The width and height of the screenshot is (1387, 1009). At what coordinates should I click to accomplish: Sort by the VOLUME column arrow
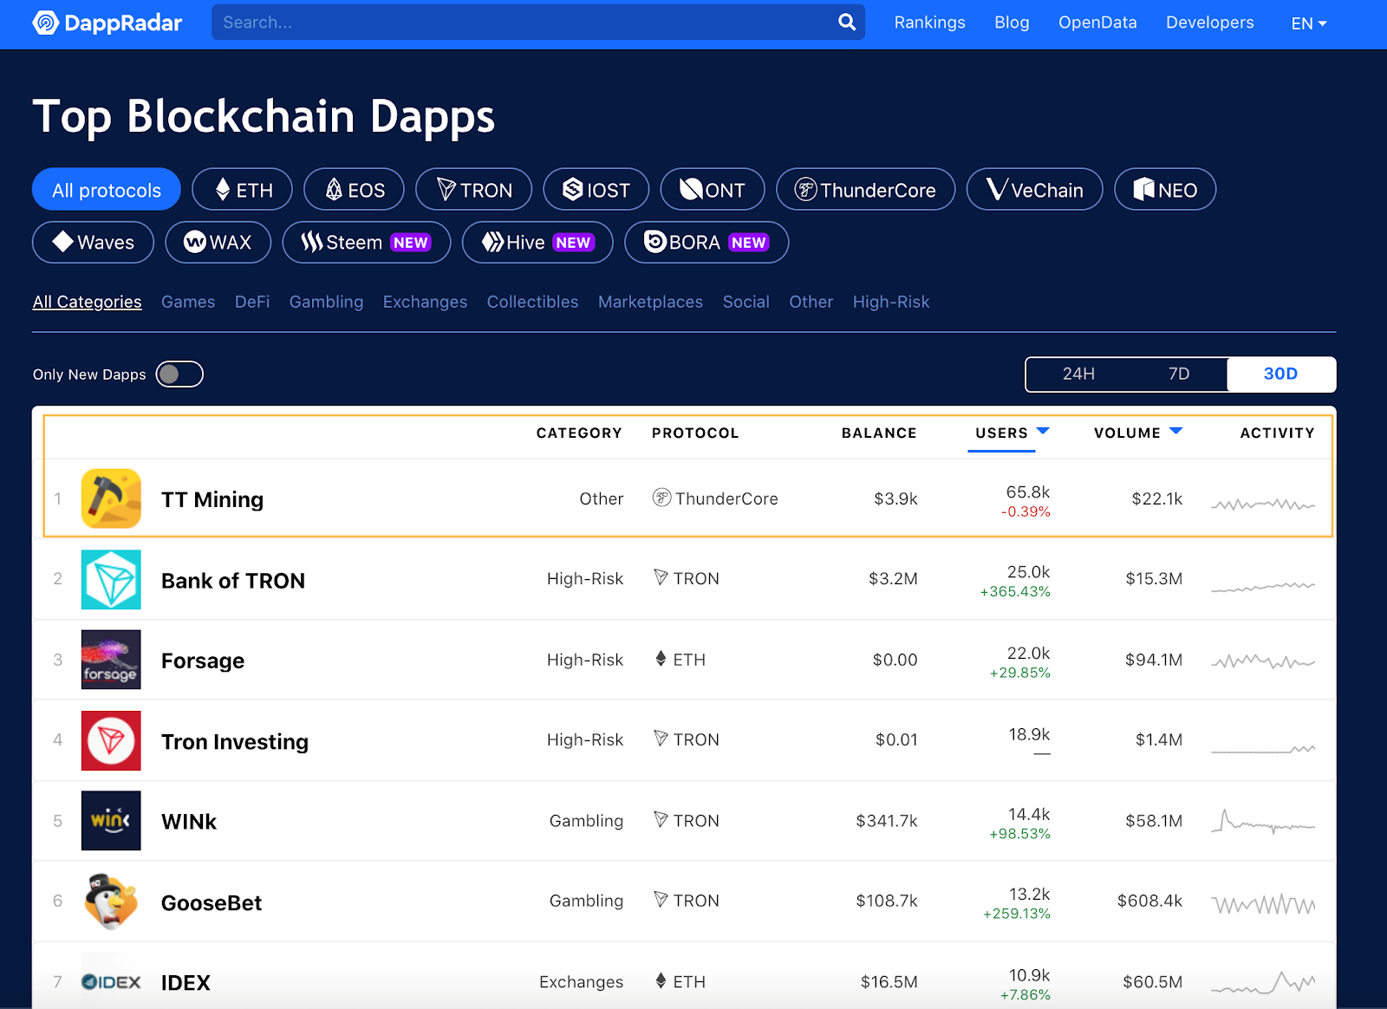click(1175, 431)
